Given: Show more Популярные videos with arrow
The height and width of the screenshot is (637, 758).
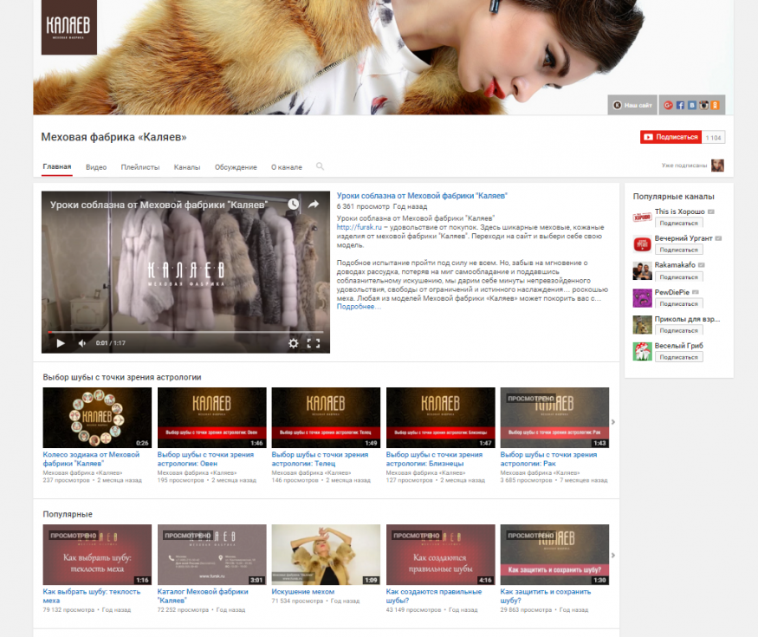Looking at the screenshot, I should [613, 556].
